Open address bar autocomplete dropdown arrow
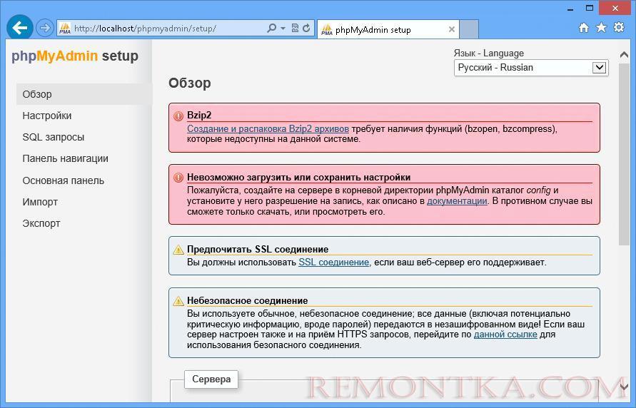The image size is (636, 408). [x=283, y=29]
